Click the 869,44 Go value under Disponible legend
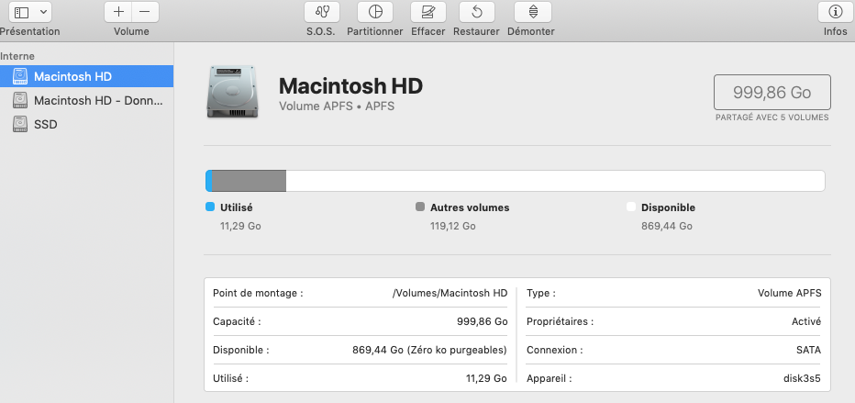855x403 pixels. click(x=666, y=226)
